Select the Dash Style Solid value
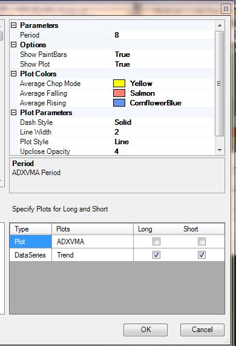 163,122
